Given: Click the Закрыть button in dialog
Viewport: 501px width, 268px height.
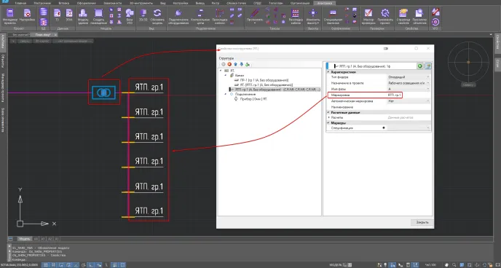Looking at the screenshot, I should click(x=422, y=222).
